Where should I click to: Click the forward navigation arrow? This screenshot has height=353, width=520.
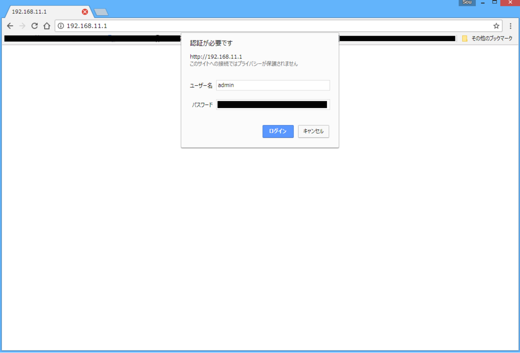tap(22, 26)
